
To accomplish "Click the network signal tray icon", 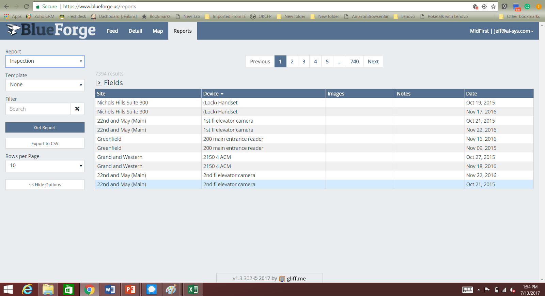I will 504,290.
